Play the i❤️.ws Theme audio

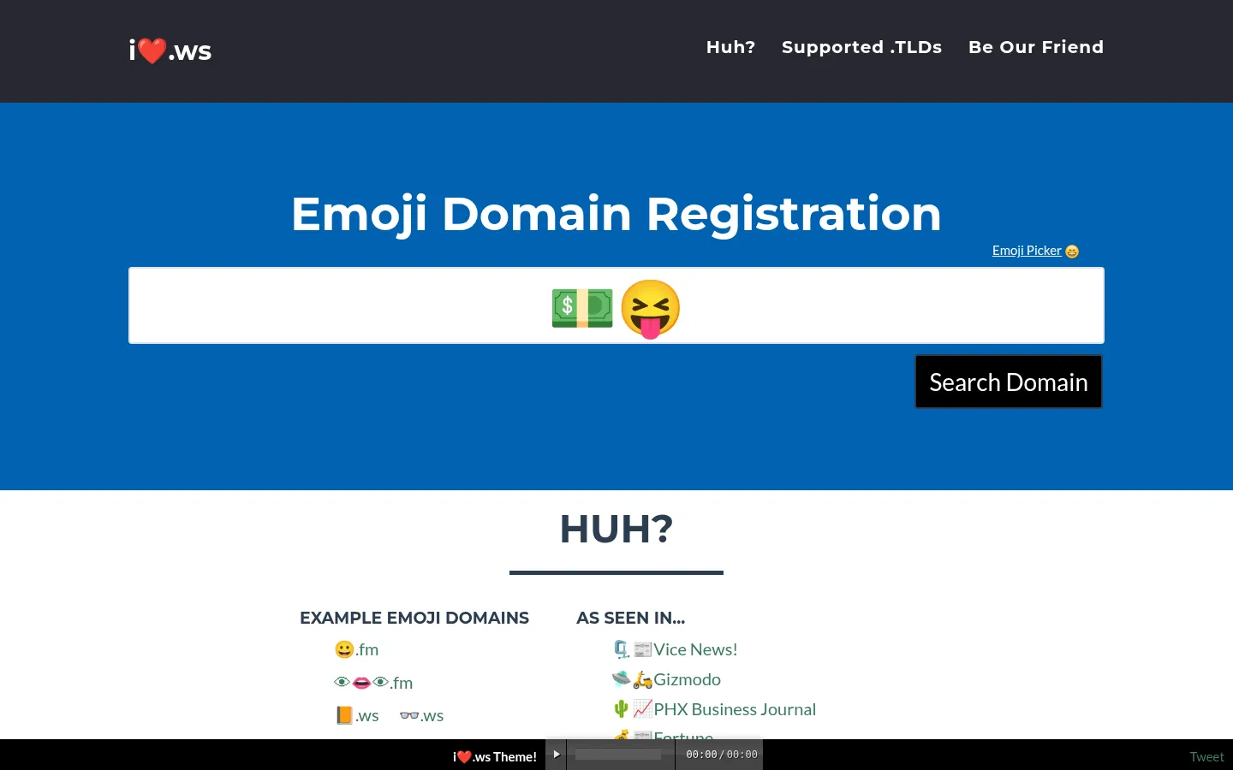(557, 755)
